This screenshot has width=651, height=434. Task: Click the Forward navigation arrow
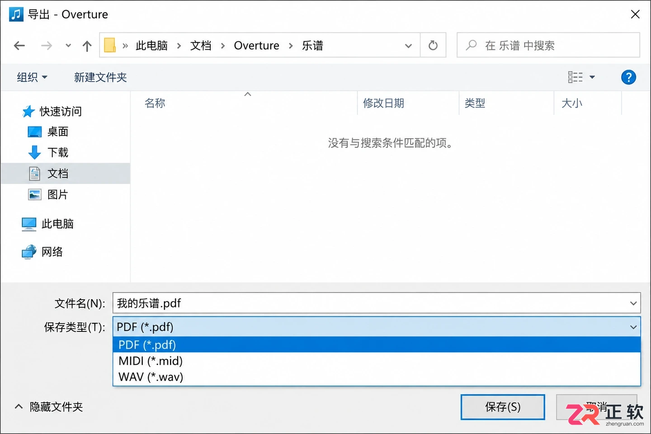pos(47,45)
